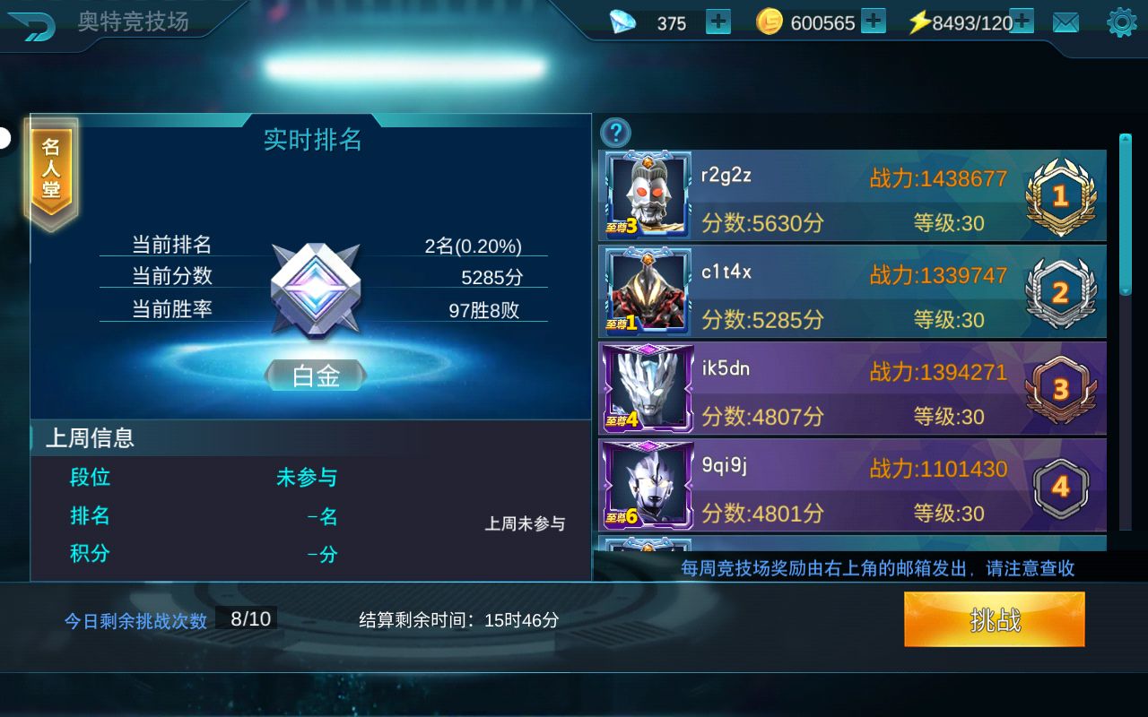The height and width of the screenshot is (717, 1148).
Task: Select the ik5dn ranking row
Action: [x=852, y=388]
